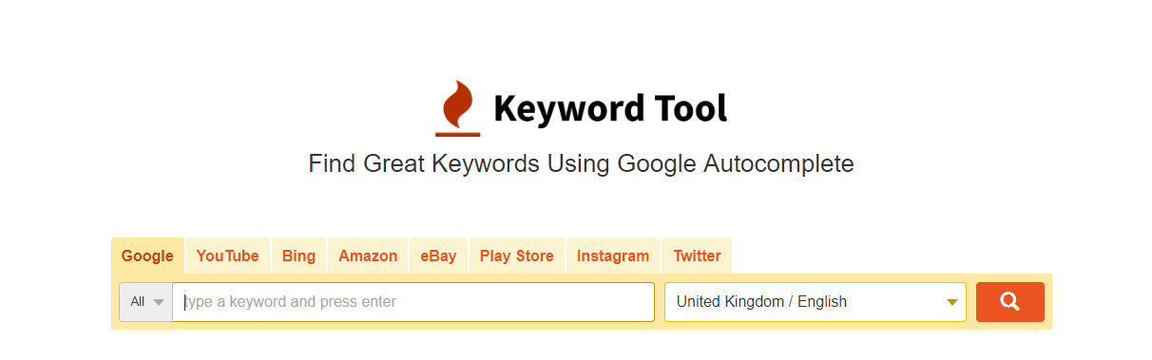Click the orange magnifying glass search icon
The image size is (1152, 360).
[1009, 301]
